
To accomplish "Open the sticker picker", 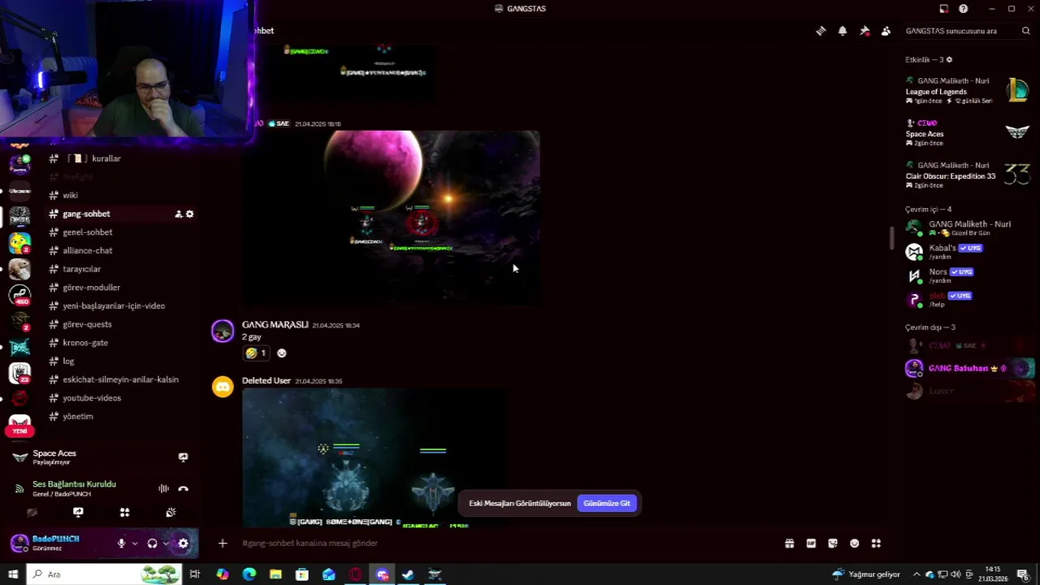I will (833, 544).
